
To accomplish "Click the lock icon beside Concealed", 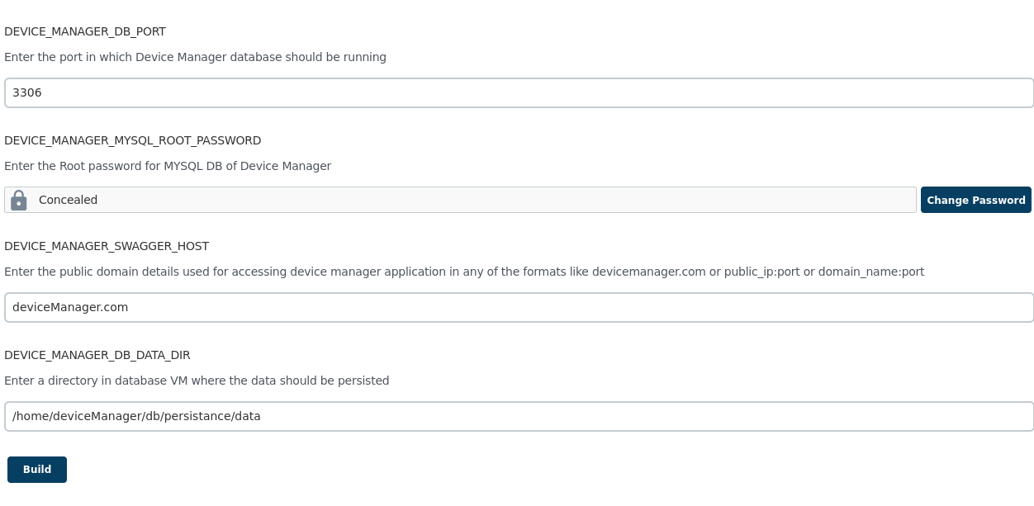I will click(x=19, y=200).
